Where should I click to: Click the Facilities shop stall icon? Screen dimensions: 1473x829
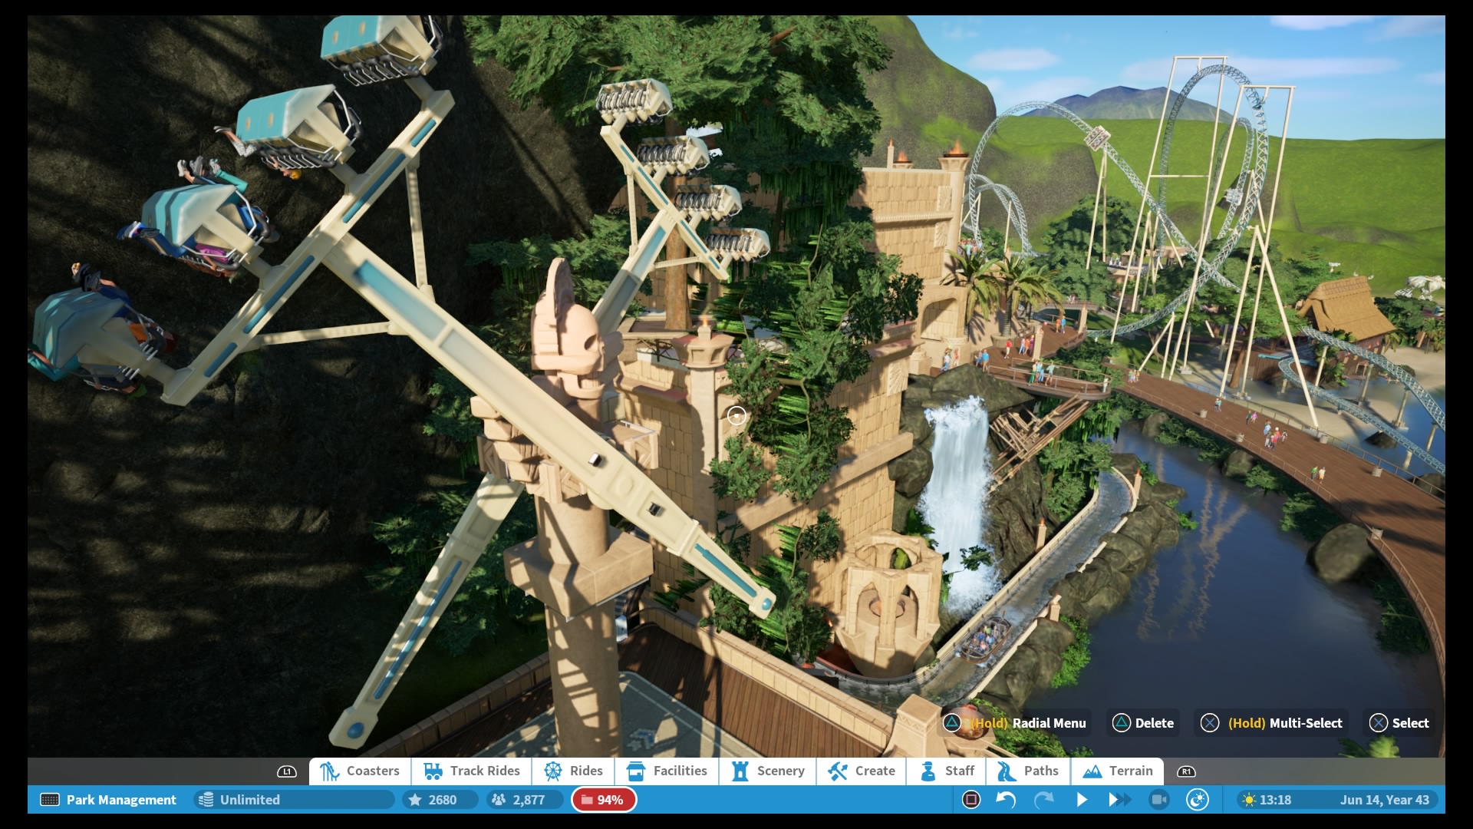tap(636, 771)
